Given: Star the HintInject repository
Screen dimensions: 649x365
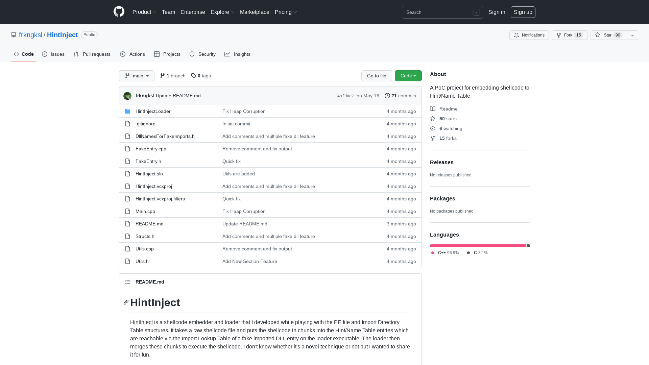Looking at the screenshot, I should 608,35.
